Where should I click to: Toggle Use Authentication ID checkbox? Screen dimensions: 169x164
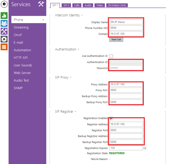point(111,56)
